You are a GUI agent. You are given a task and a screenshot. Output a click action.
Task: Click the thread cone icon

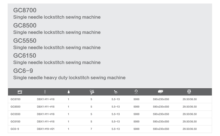(69, 92)
